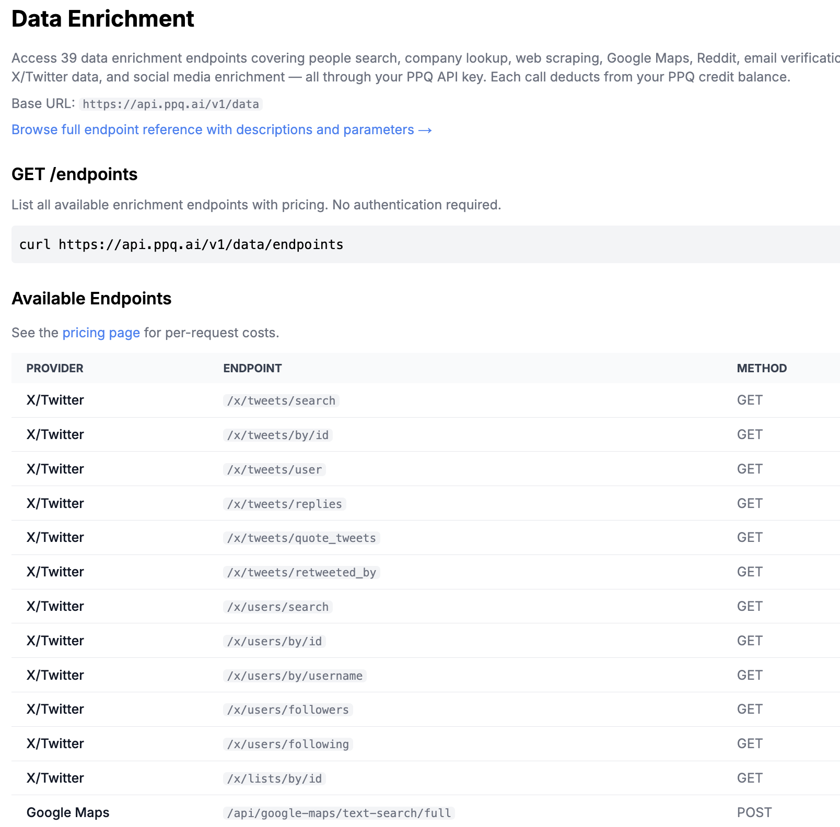Select the /x/tweets/replies endpoint
This screenshot has width=840, height=827.
coord(284,504)
